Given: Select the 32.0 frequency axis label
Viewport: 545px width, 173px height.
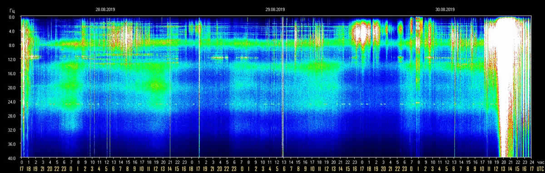Looking at the screenshot, I should click(11, 130).
